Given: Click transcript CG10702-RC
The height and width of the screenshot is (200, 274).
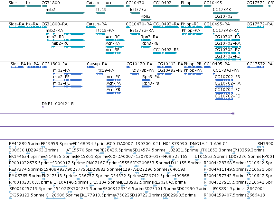Looking at the screenshot, I should click(227, 53).
